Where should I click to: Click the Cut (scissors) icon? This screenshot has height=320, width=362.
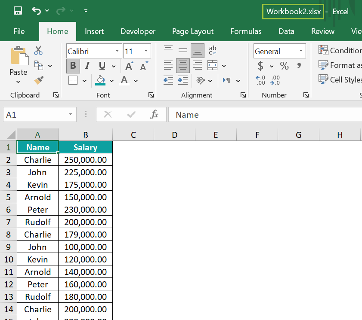click(38, 50)
